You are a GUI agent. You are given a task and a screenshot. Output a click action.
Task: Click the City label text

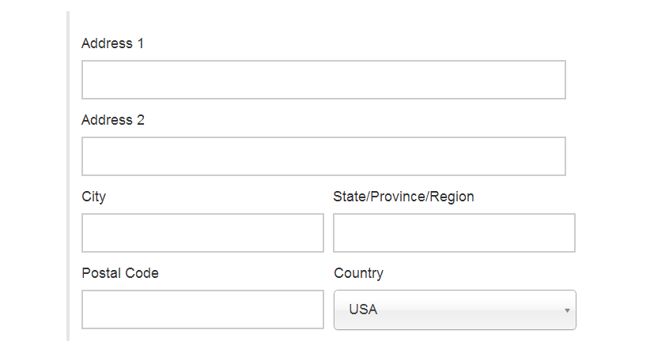pos(93,197)
